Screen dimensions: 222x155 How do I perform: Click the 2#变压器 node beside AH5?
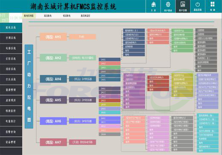pos(82,100)
